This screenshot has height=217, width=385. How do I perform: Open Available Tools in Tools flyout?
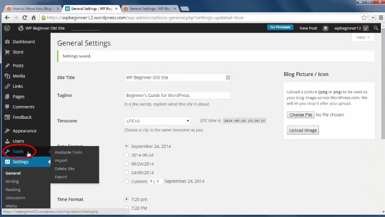tap(68, 152)
